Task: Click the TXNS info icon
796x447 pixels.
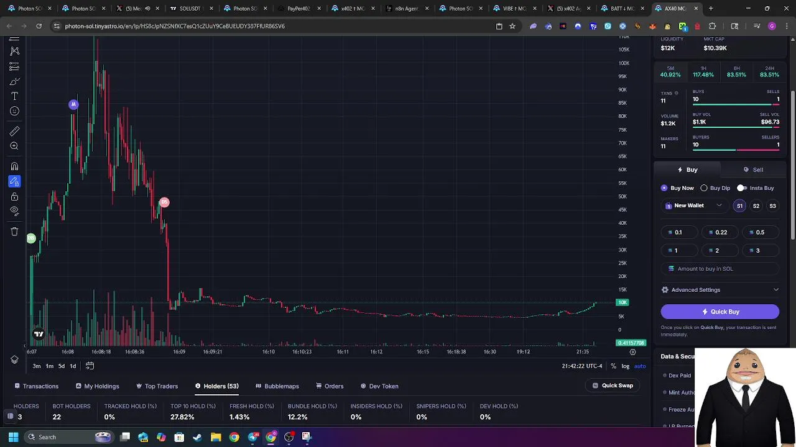Action: [x=677, y=93]
